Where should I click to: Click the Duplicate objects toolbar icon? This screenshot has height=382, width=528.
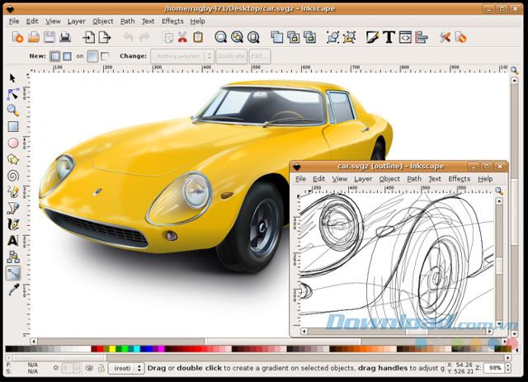tap(277, 37)
